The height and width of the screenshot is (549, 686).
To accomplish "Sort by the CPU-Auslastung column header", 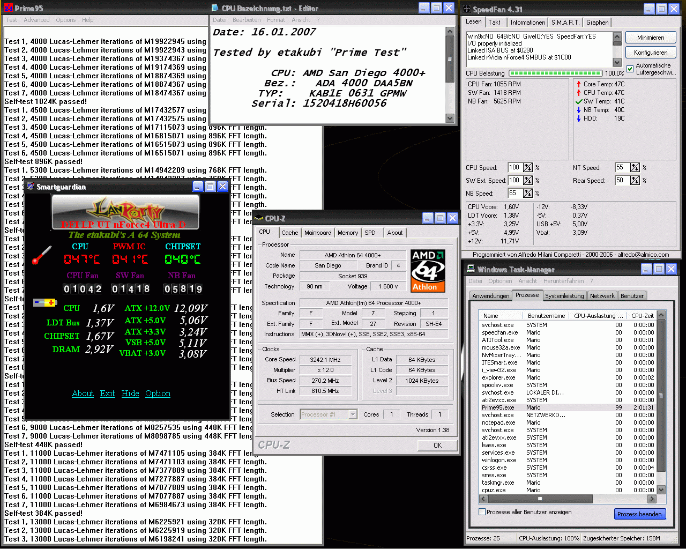I will click(x=598, y=316).
